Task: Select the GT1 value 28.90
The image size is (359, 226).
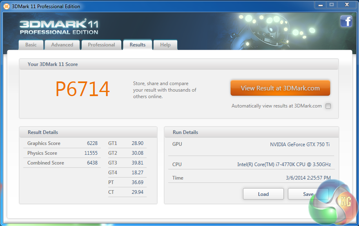Action: pos(137,143)
